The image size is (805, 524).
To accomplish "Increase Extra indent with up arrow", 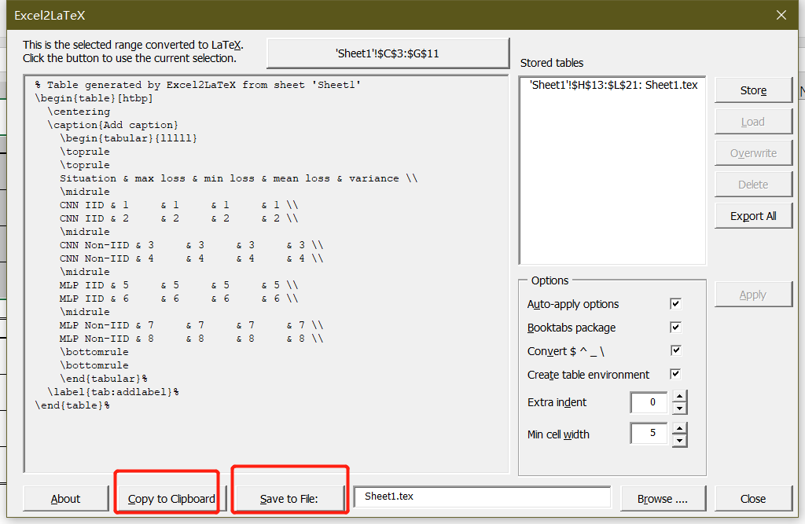I will [681, 398].
